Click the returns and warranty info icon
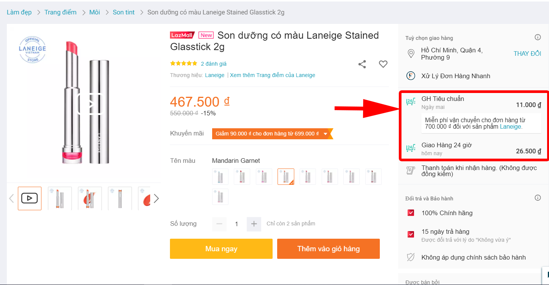This screenshot has width=549, height=285. click(x=538, y=198)
